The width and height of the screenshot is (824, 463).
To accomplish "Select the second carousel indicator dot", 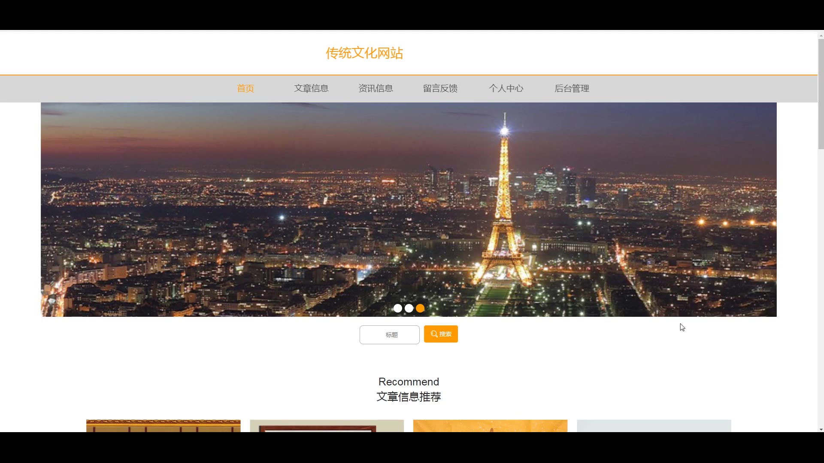I will pos(409,308).
